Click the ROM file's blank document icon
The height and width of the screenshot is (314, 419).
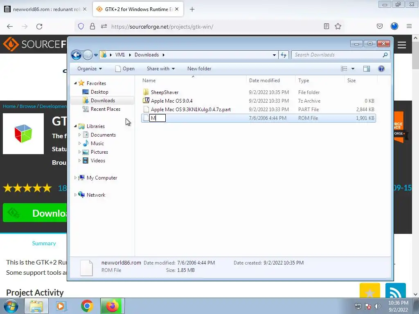coord(146,118)
